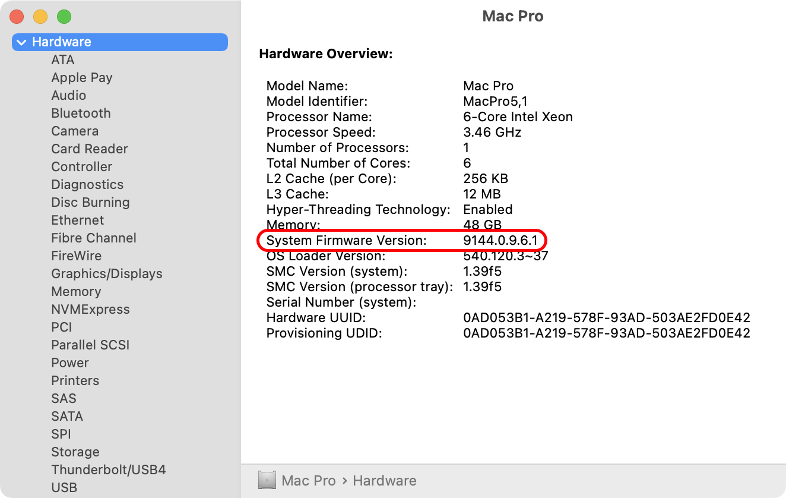Show Parallel SCSI information

[90, 345]
